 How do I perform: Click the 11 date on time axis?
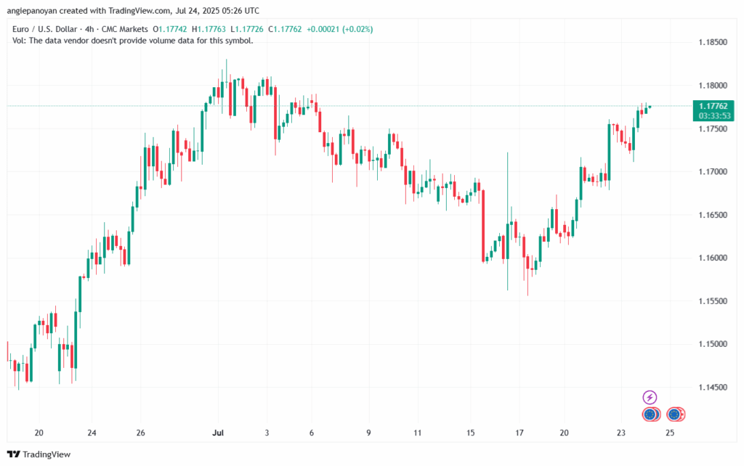click(418, 433)
